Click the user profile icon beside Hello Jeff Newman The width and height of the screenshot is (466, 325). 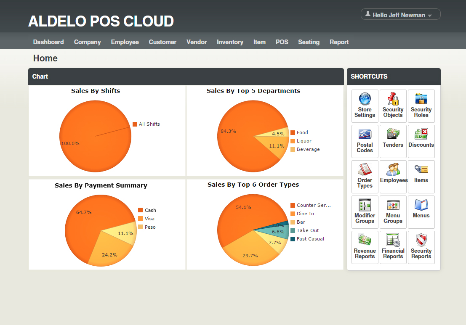[x=367, y=14]
